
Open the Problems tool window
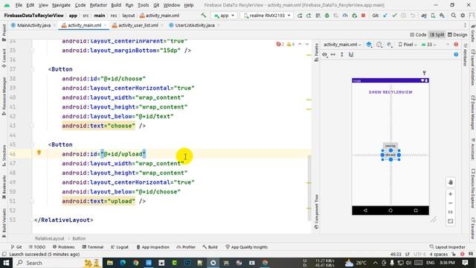(x=63, y=247)
